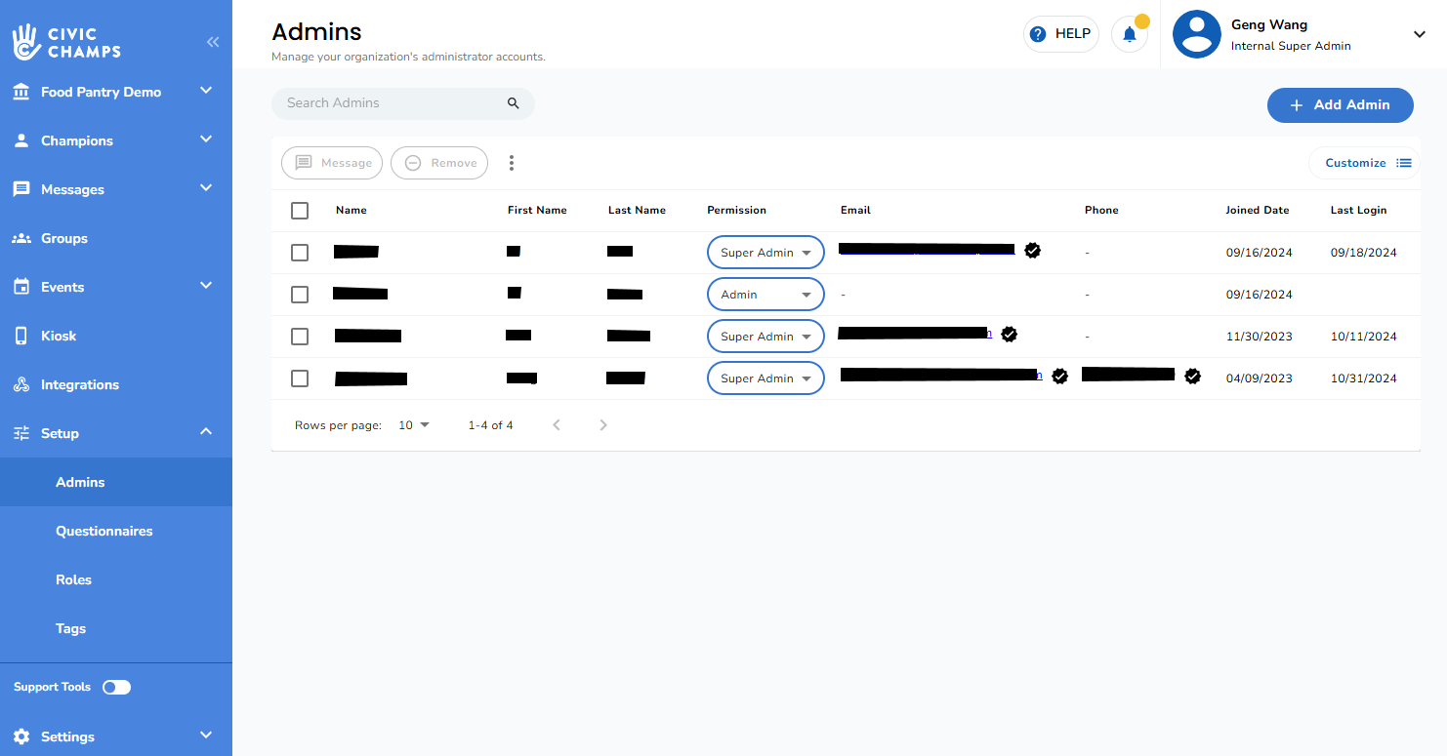
Task: Open the Food Pantry Demo section icon
Action: click(x=21, y=91)
